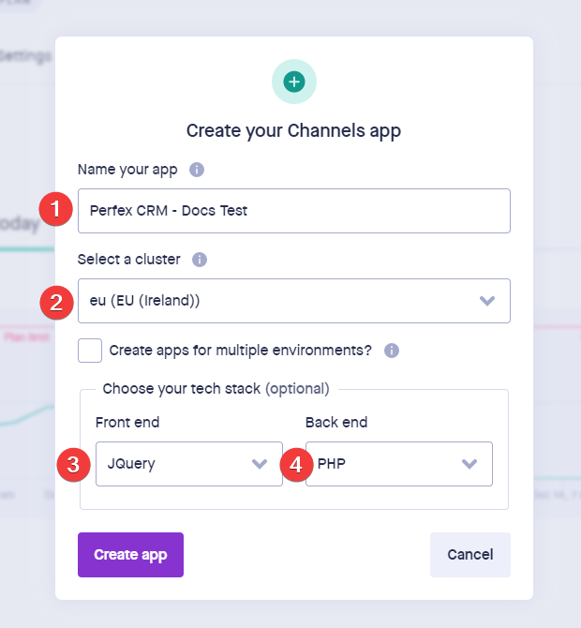Image resolution: width=581 pixels, height=628 pixels.
Task: Click the info icon for multiple environments
Action: pyautogui.click(x=392, y=351)
